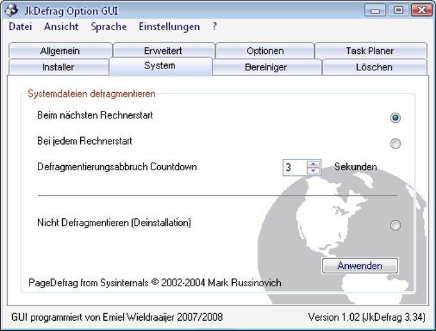Switch to the Task Planer tab
Image resolution: width=436 pixels, height=331 pixels.
[370, 51]
